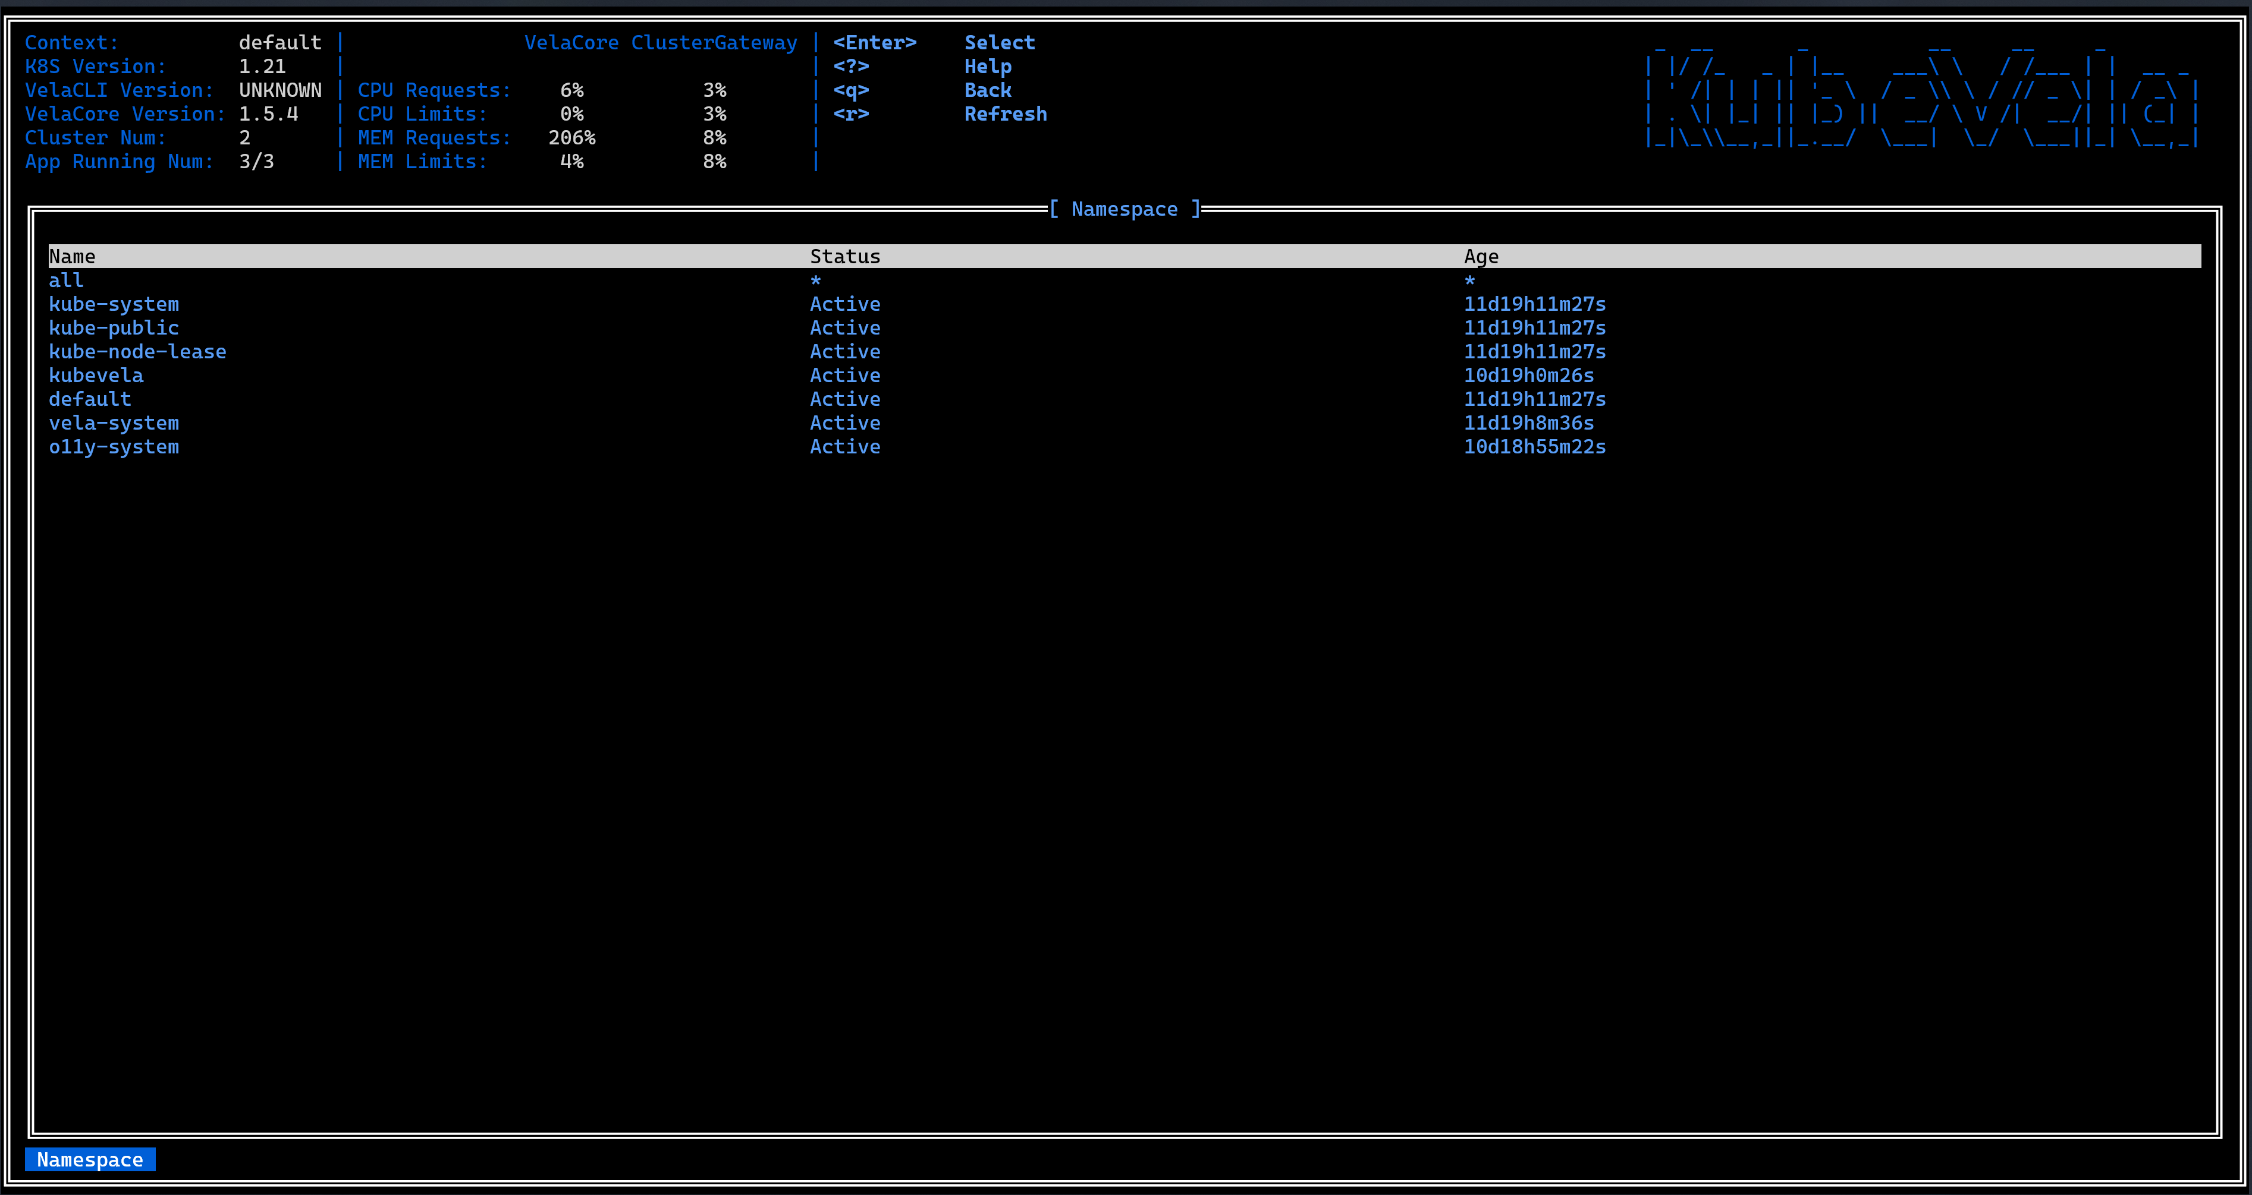Select the vela-system namespace row
Viewport: 2252px width, 1195px height.
pos(1125,422)
